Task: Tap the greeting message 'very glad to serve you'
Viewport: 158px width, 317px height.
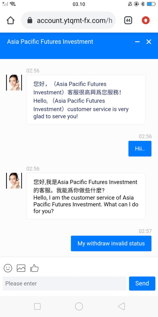Action: (x=86, y=100)
